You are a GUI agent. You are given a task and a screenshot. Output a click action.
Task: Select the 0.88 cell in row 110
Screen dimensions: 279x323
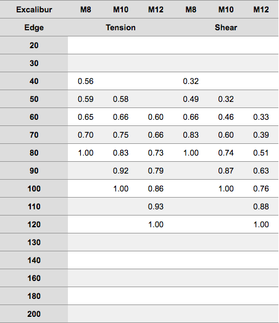[261, 207]
